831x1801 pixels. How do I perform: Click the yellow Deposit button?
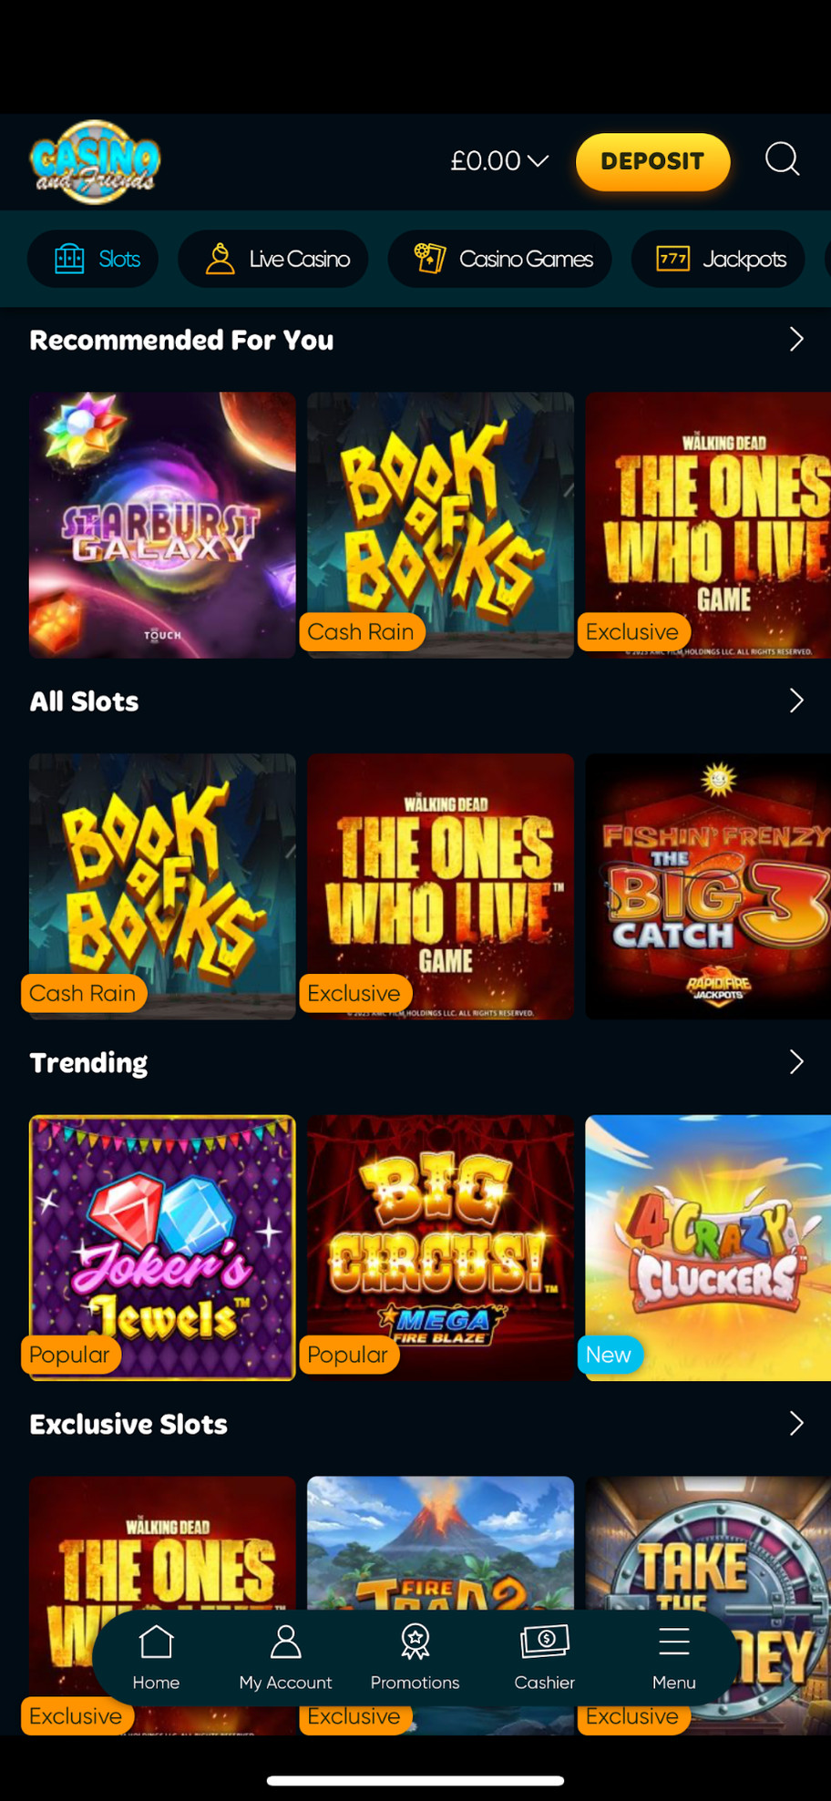click(652, 161)
